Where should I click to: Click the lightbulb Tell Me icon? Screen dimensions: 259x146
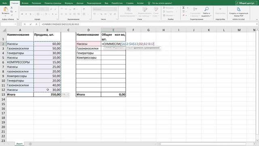(x=149, y=3)
